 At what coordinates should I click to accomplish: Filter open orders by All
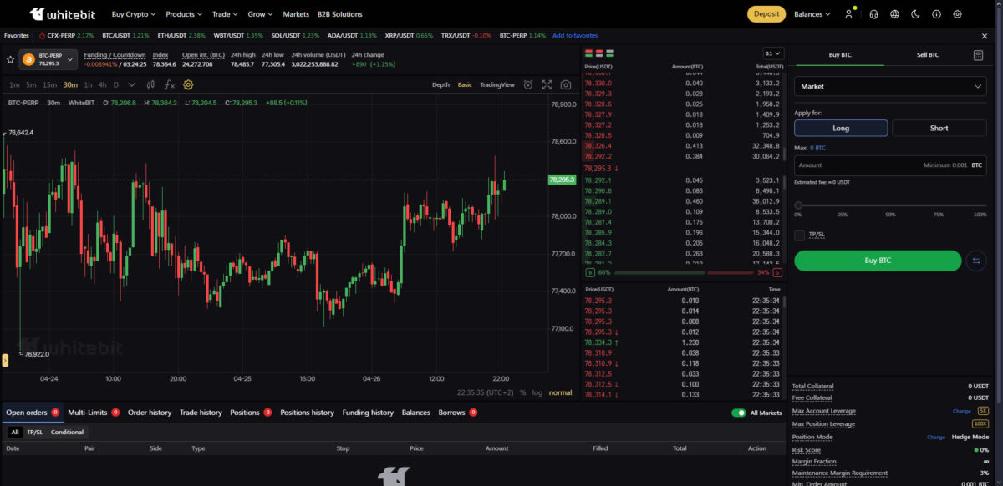click(x=15, y=432)
